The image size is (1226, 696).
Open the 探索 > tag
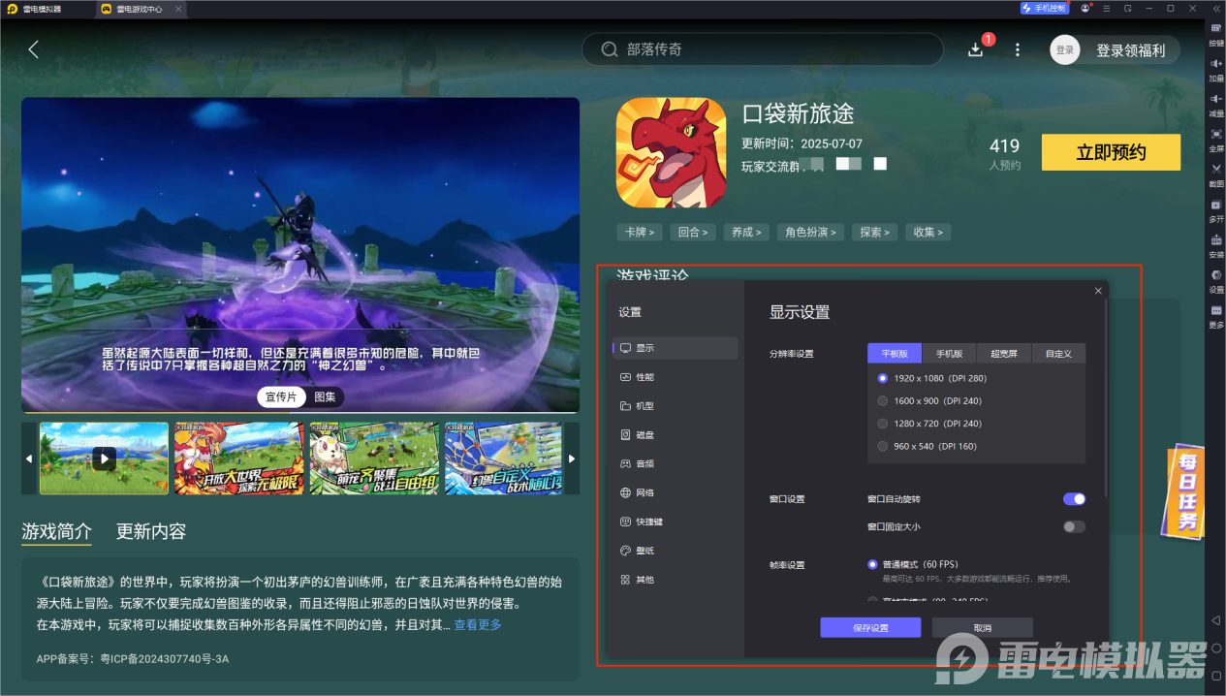coord(875,233)
